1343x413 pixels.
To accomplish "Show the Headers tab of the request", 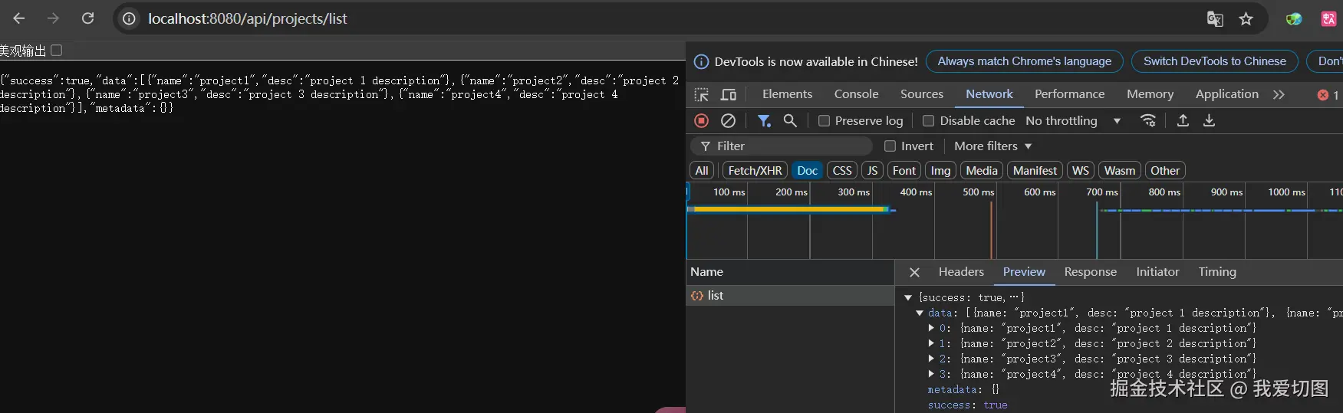I will pyautogui.click(x=961, y=272).
